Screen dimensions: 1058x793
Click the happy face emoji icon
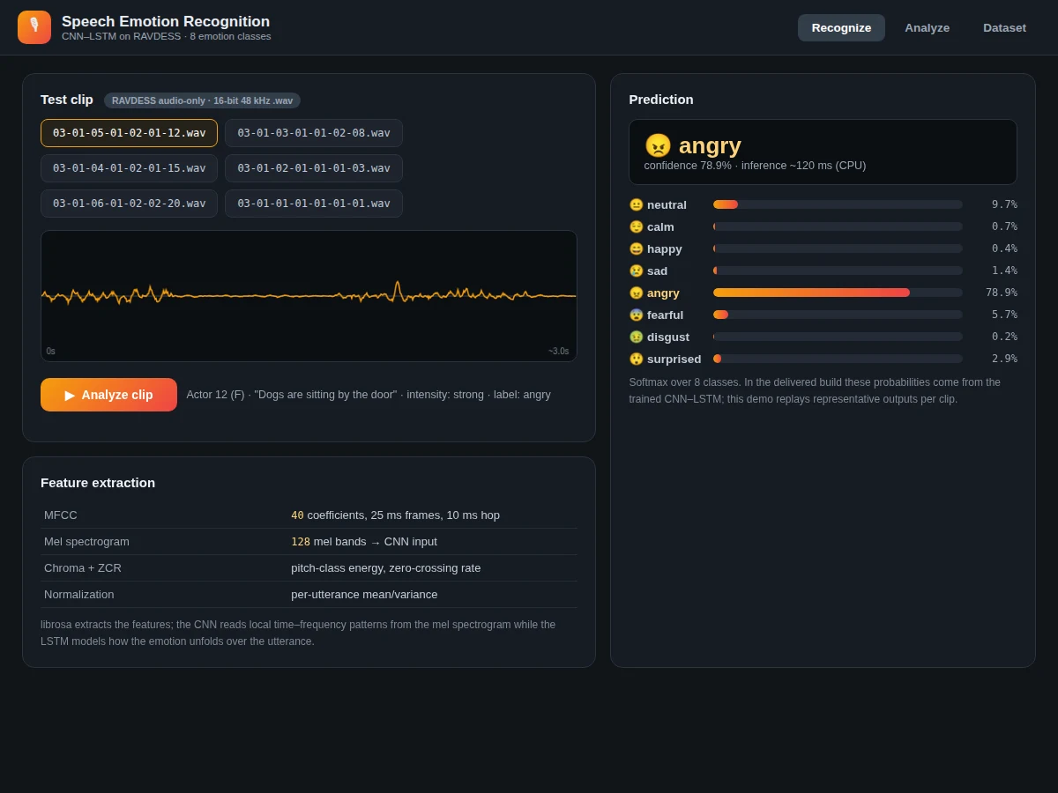[636, 248]
